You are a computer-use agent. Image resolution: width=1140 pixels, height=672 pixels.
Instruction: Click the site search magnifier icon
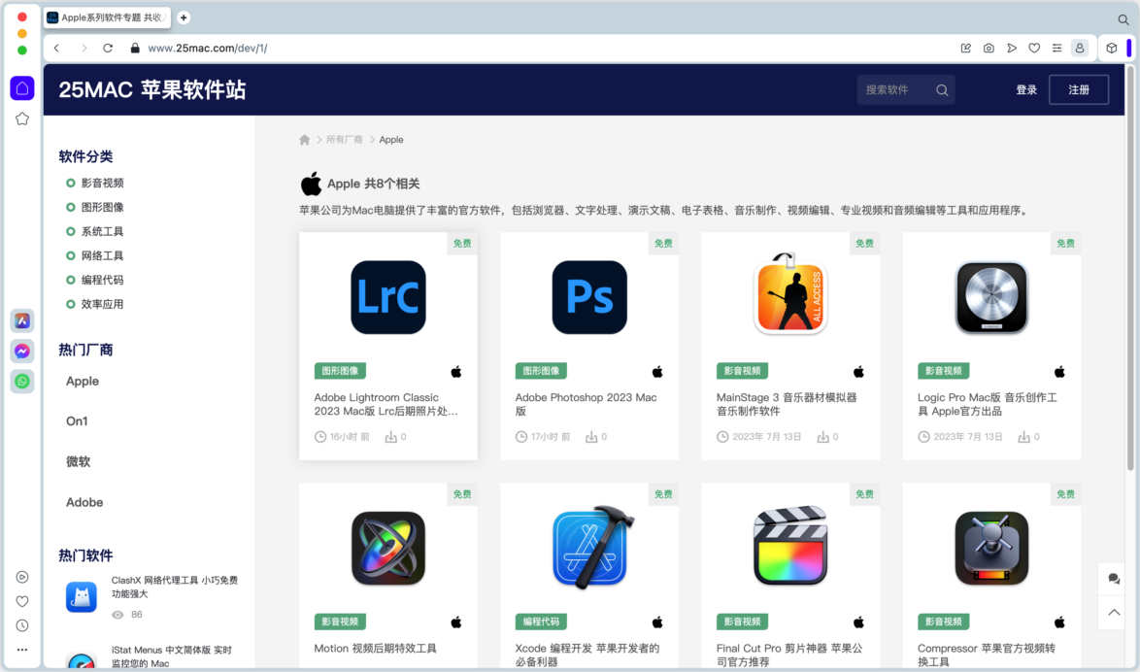(x=942, y=90)
